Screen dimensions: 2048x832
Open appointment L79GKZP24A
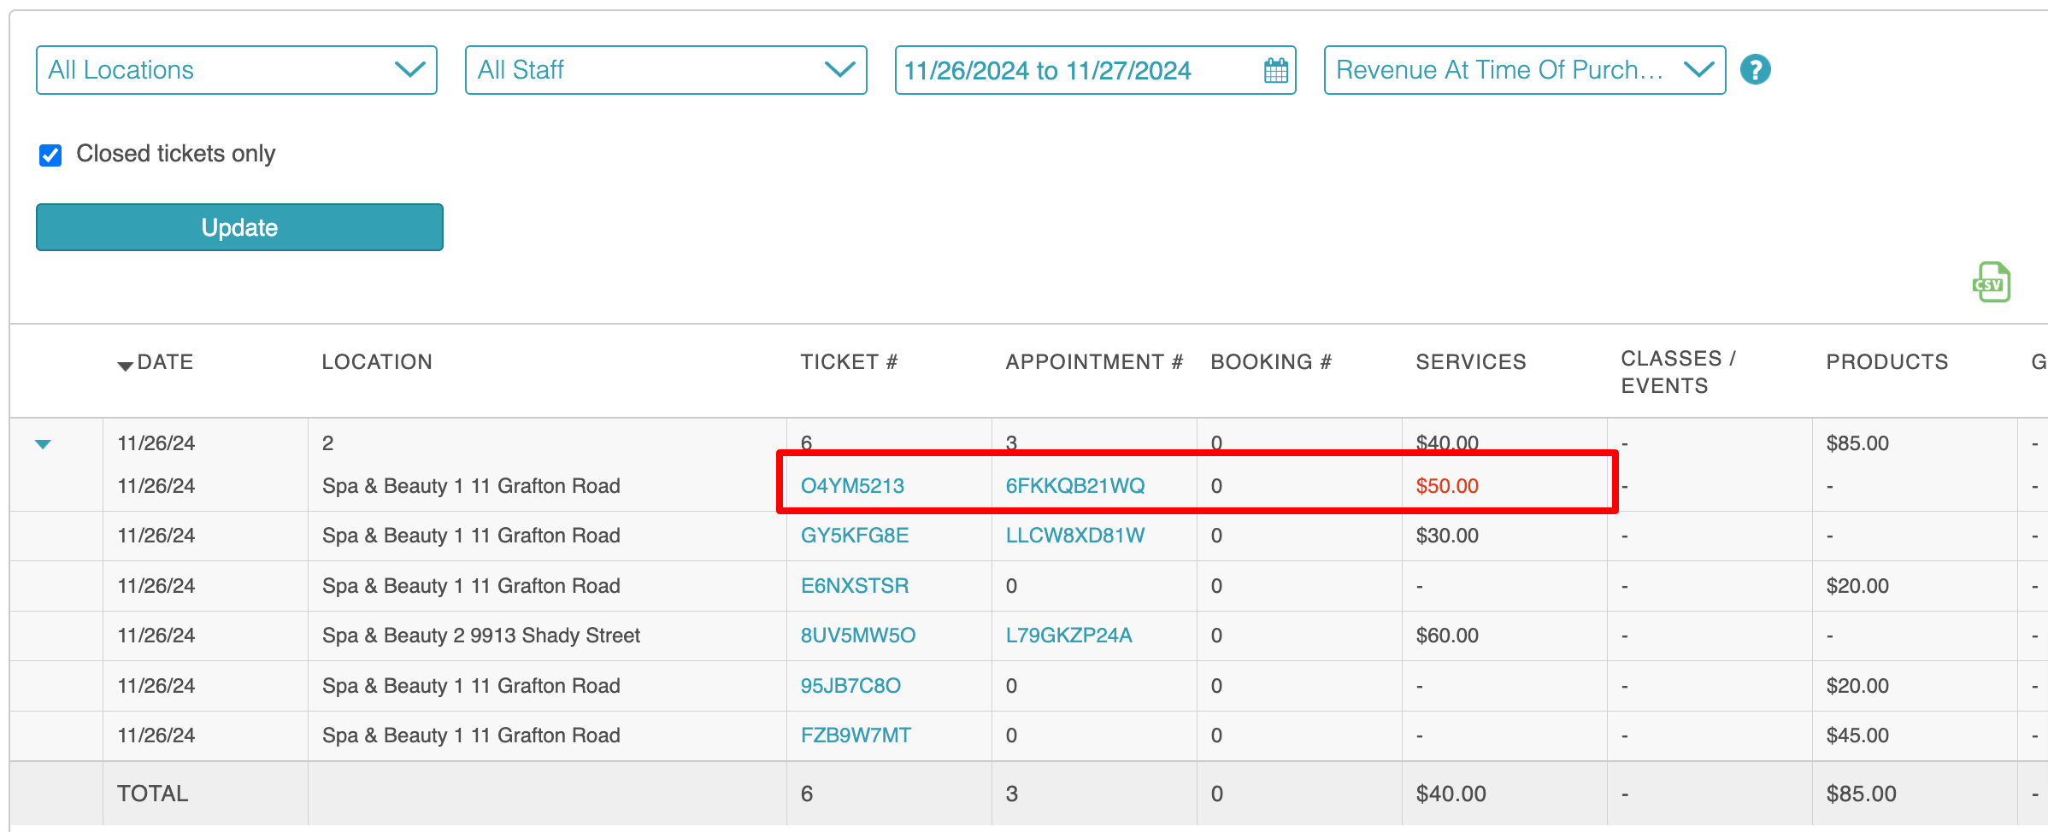pos(1069,636)
